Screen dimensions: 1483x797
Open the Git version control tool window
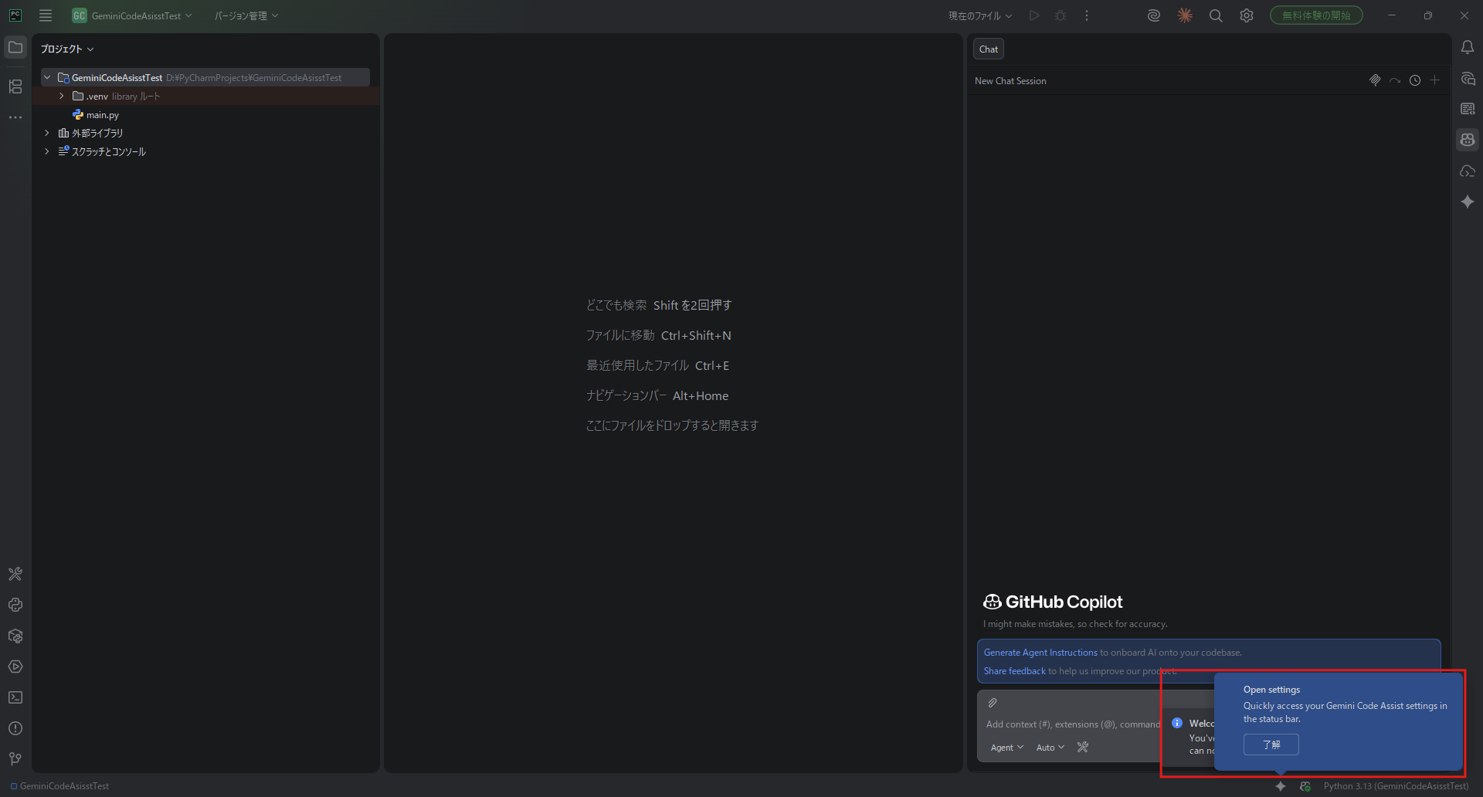[x=15, y=759]
